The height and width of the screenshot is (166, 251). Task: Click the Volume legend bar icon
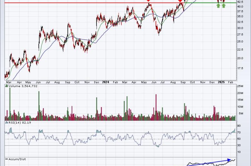click(x=6, y=86)
